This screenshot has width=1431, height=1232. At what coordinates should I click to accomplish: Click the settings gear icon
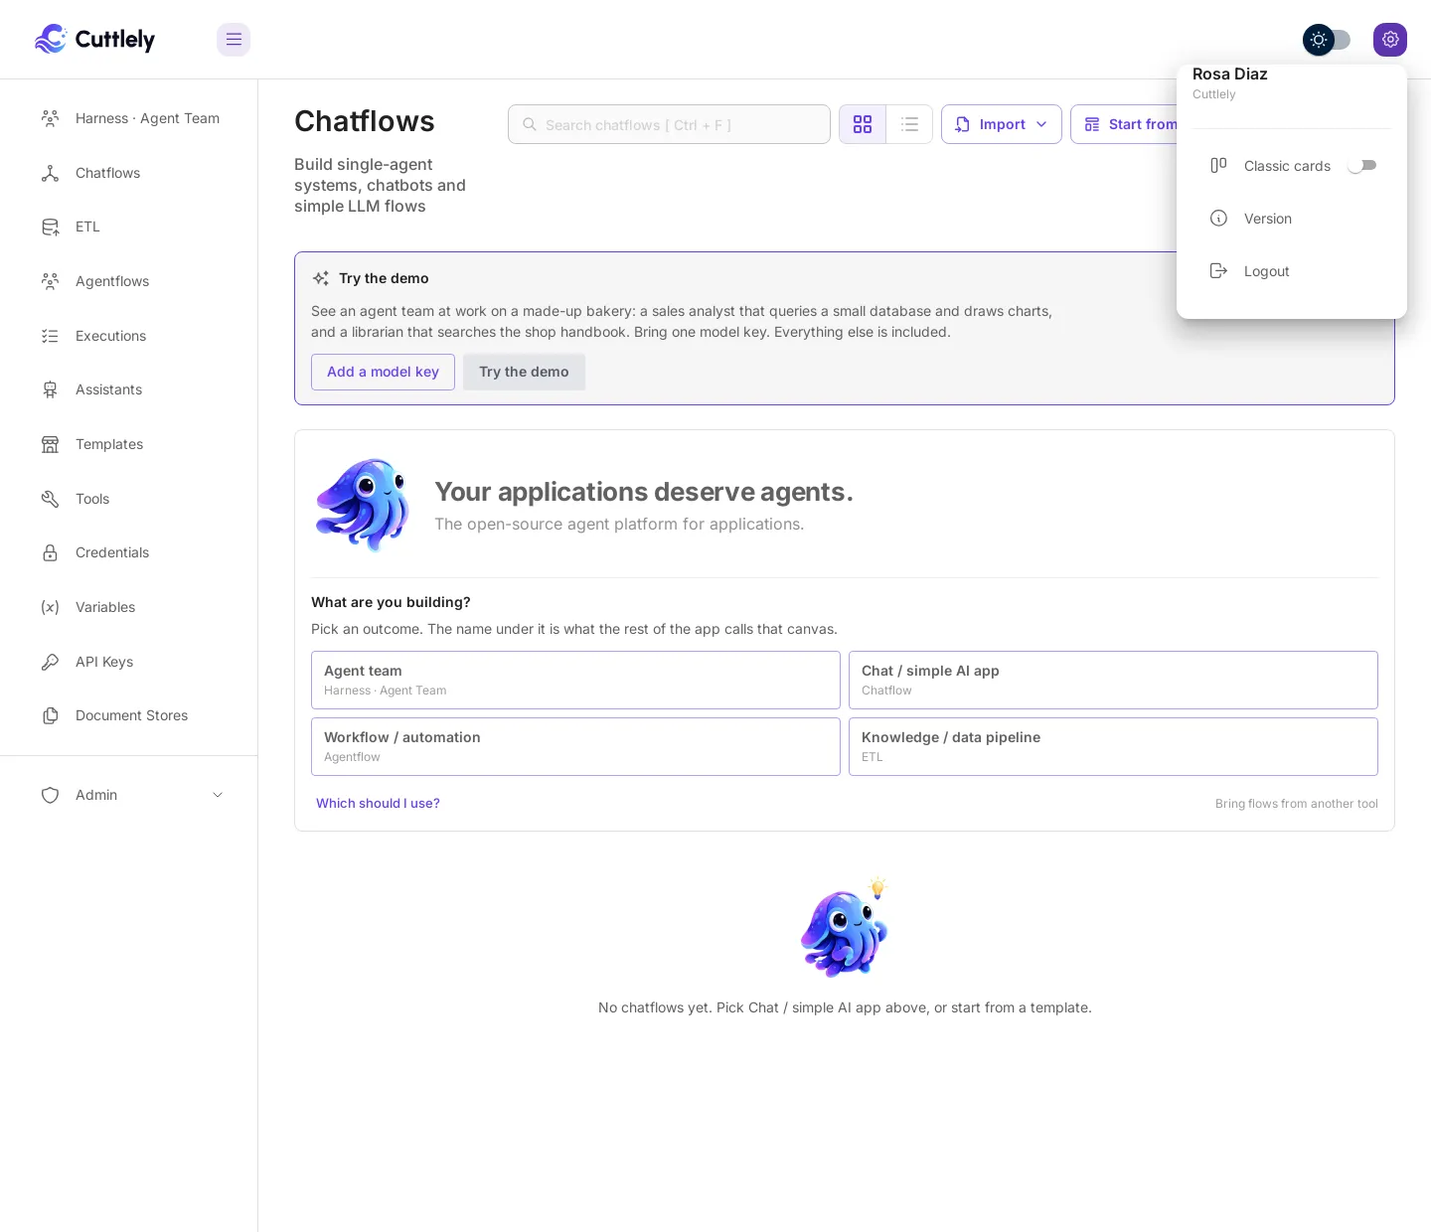click(x=1390, y=40)
